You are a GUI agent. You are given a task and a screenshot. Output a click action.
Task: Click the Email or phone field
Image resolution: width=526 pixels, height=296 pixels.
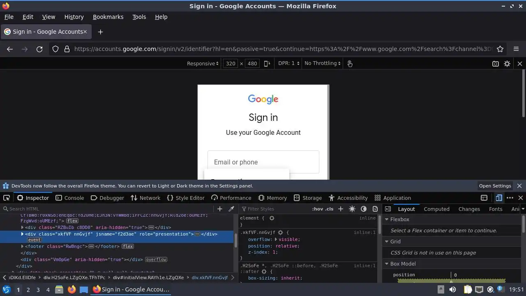tap(263, 162)
